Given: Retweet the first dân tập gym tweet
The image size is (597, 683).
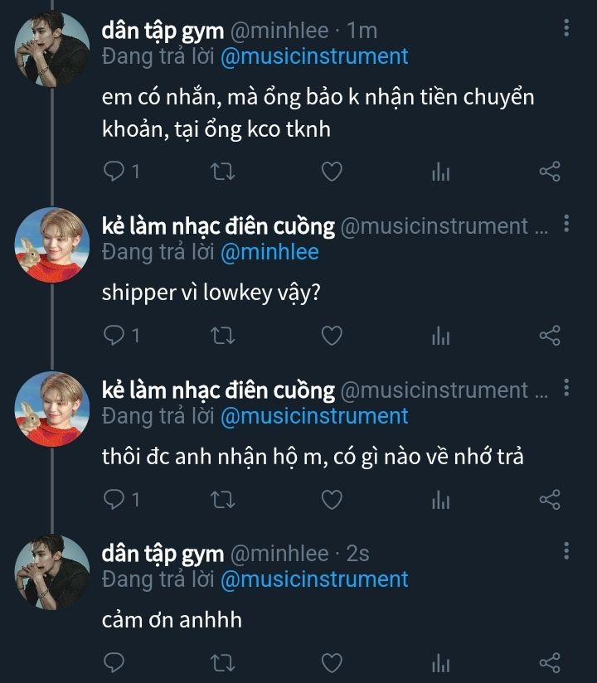Looking at the screenshot, I should pos(222,172).
